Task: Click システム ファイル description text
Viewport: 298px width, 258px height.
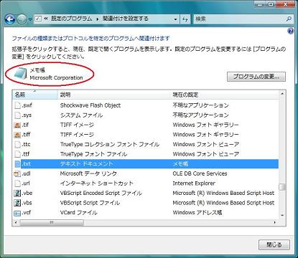Action: (81, 115)
